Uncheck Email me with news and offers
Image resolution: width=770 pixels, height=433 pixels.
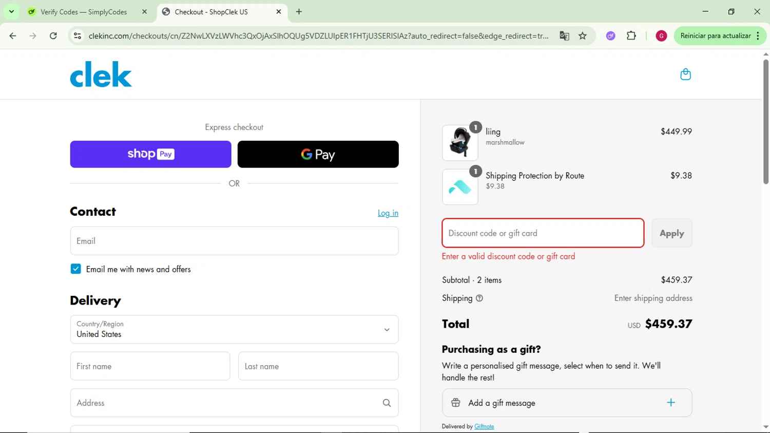pos(75,269)
